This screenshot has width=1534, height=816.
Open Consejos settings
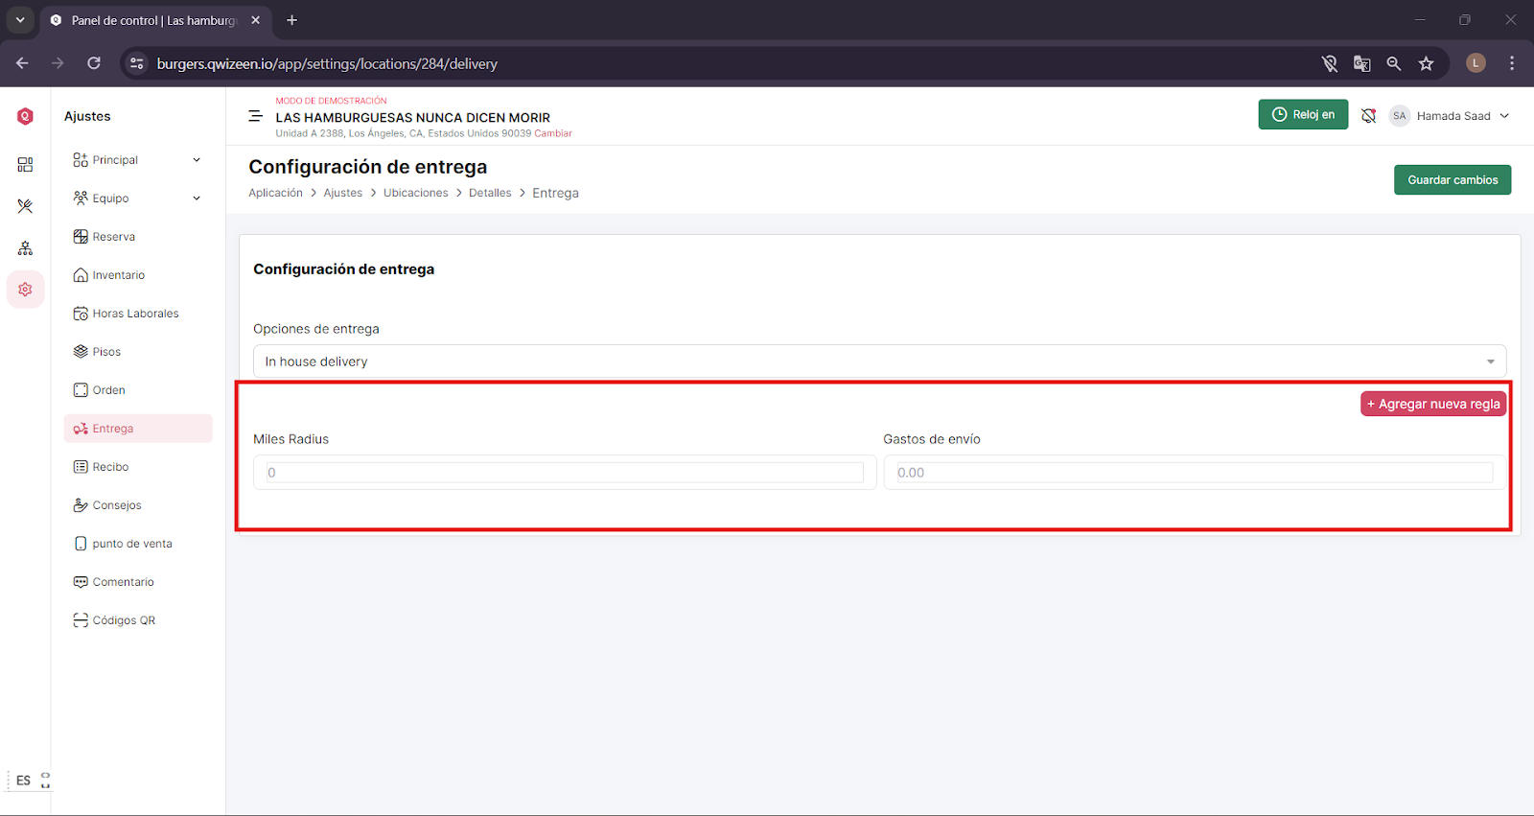[117, 505]
